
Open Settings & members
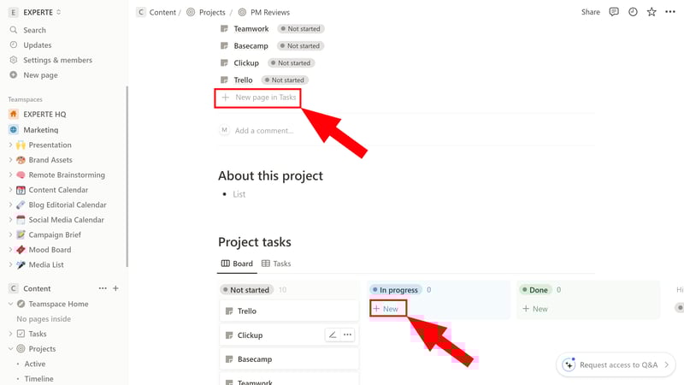coord(57,60)
